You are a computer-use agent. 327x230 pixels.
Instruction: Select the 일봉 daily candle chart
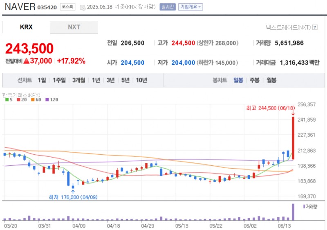pyautogui.click(x=238, y=80)
